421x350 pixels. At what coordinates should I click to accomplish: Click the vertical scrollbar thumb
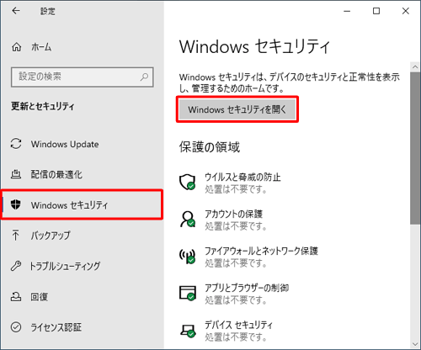[x=414, y=148]
